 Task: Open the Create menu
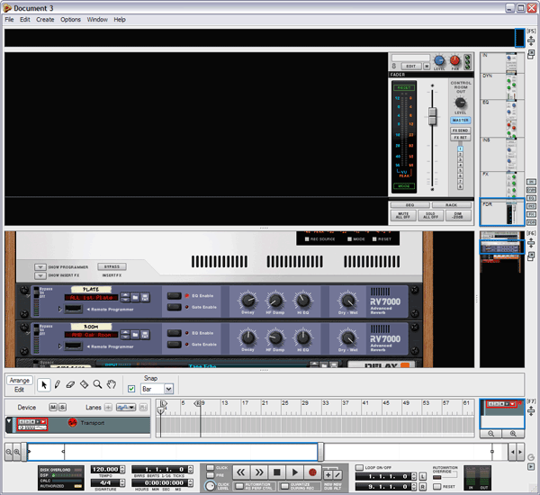click(45, 19)
